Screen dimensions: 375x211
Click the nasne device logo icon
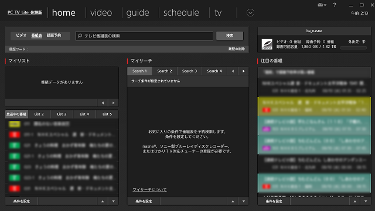click(x=267, y=44)
